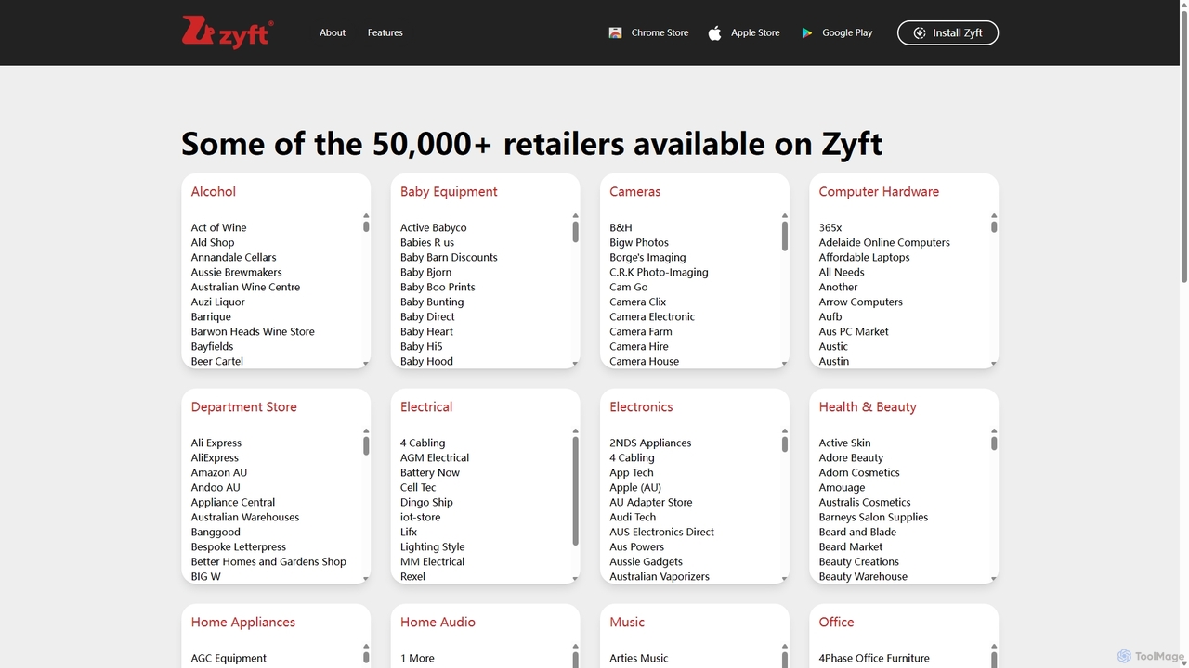Click Aussie Brewmakers in Alcohol list
The image size is (1189, 668).
[237, 272]
